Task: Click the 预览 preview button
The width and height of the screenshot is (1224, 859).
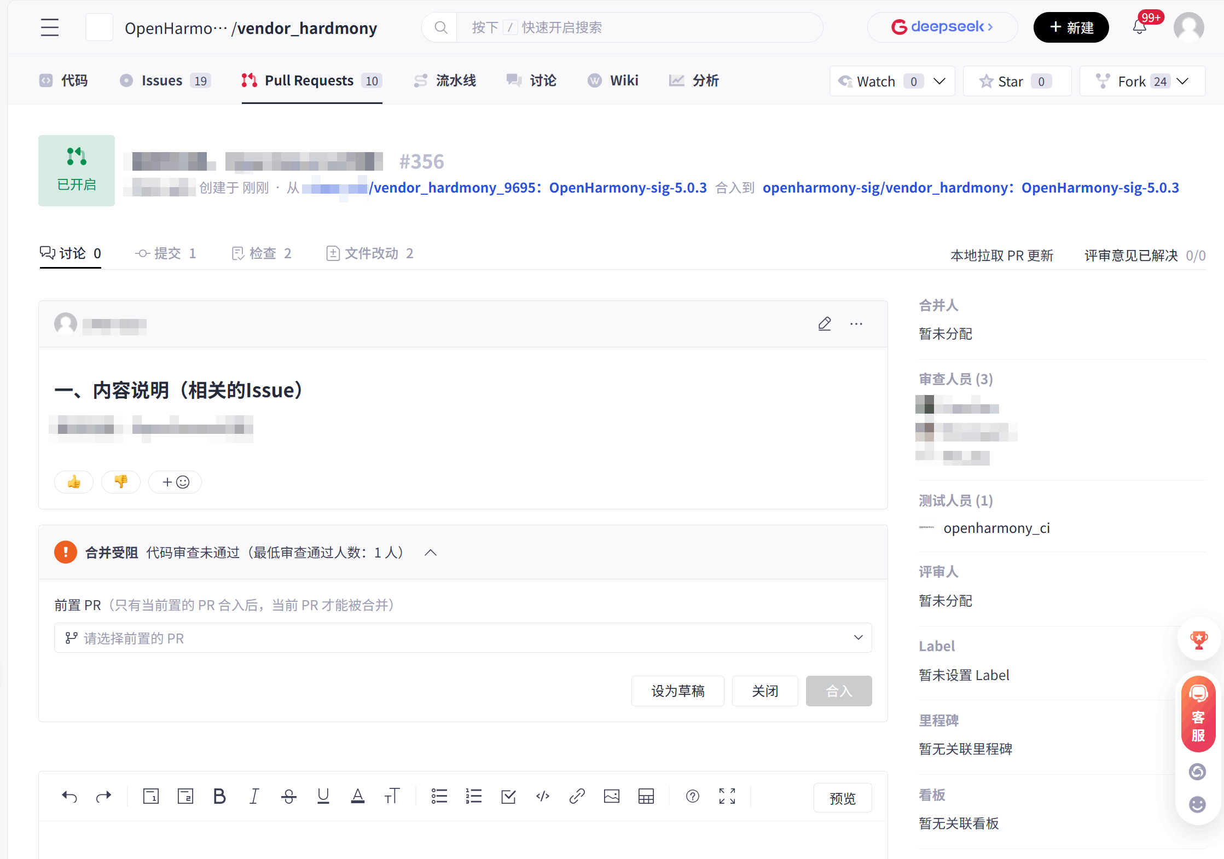Action: pos(842,798)
